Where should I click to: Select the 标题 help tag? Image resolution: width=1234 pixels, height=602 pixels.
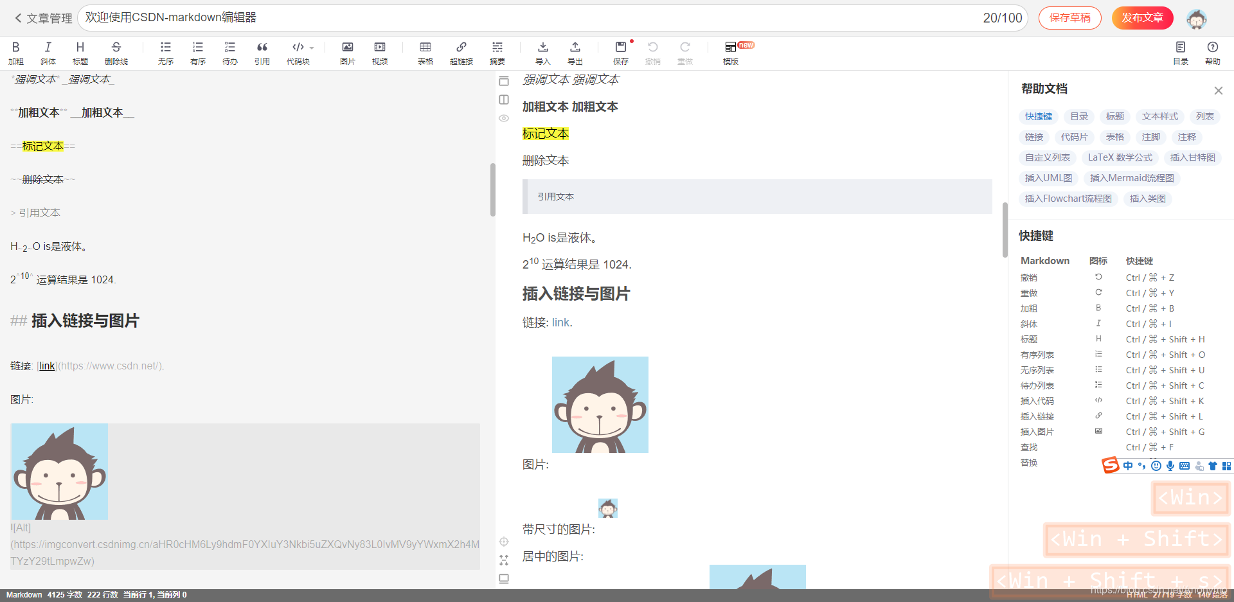click(x=1115, y=116)
